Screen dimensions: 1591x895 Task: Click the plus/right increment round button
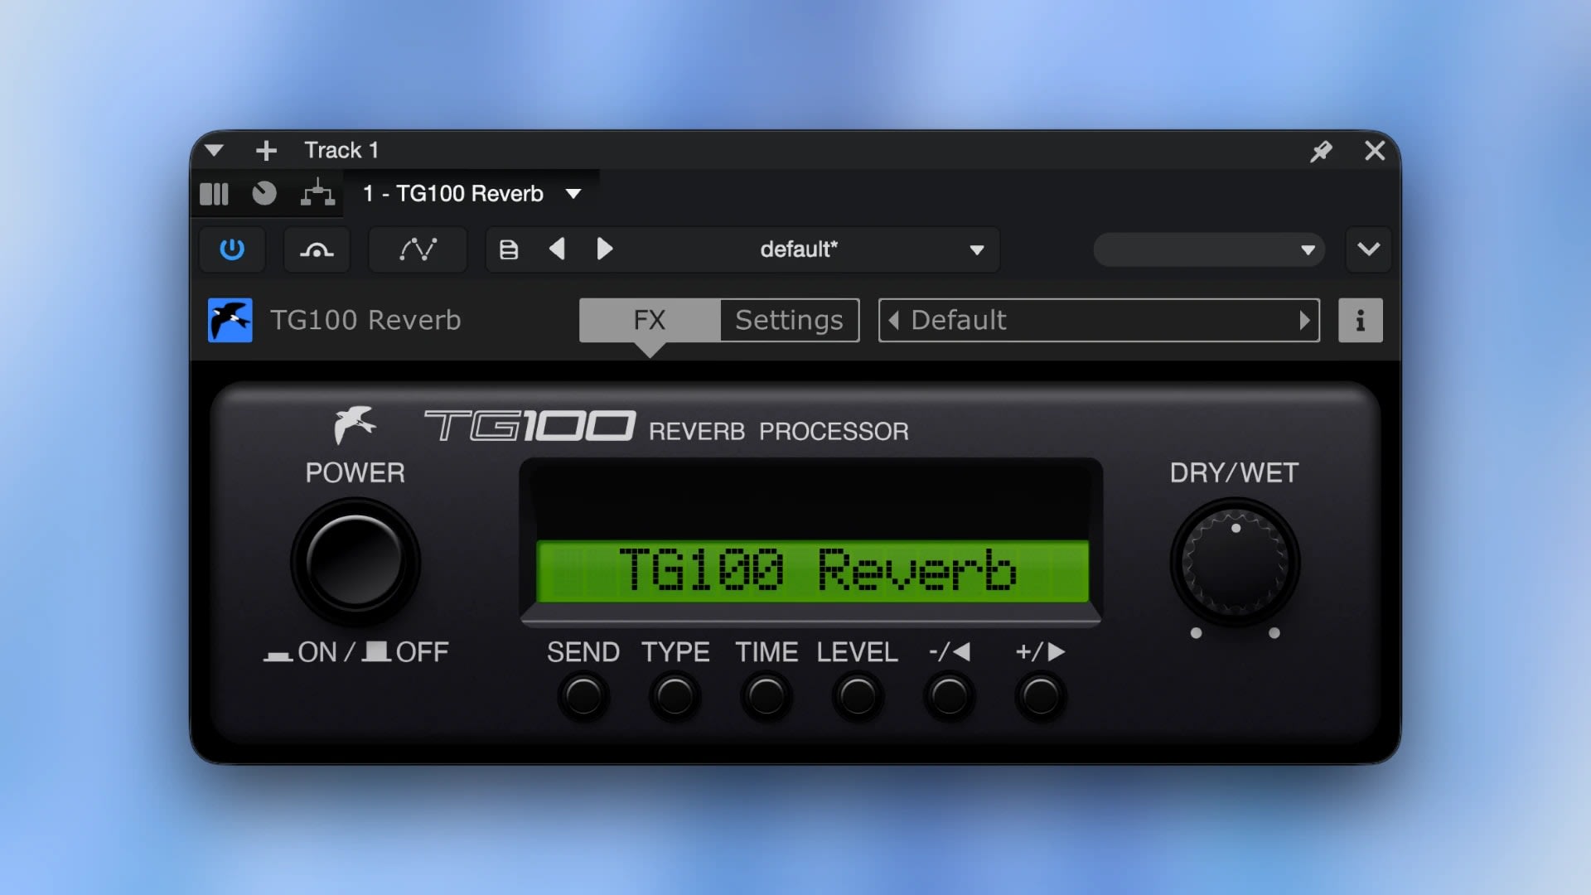click(x=1041, y=695)
